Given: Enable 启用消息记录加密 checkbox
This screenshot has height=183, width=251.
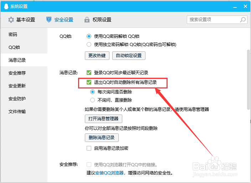Looking at the screenshot, I should tap(89, 148).
